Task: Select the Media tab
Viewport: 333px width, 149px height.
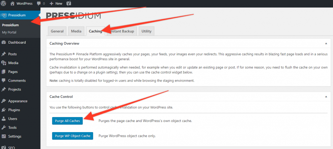Action: 76,31
